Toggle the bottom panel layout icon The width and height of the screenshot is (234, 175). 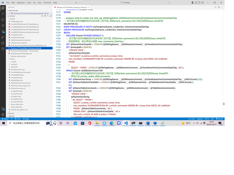coord(196,3)
